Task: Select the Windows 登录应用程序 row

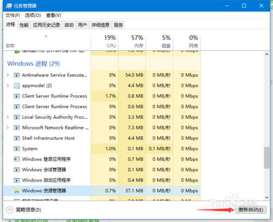Action: pos(102,159)
